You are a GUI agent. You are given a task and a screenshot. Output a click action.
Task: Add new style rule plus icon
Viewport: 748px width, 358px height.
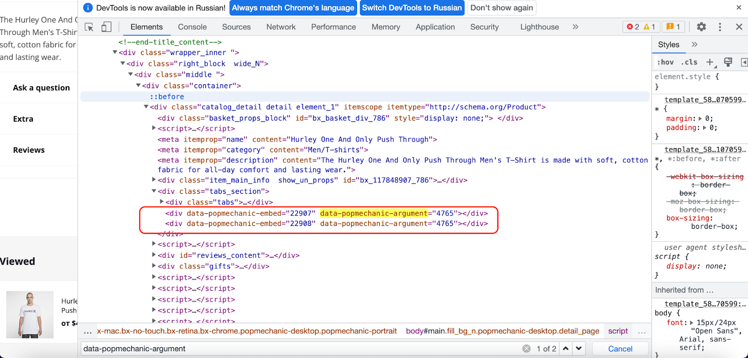(710, 62)
